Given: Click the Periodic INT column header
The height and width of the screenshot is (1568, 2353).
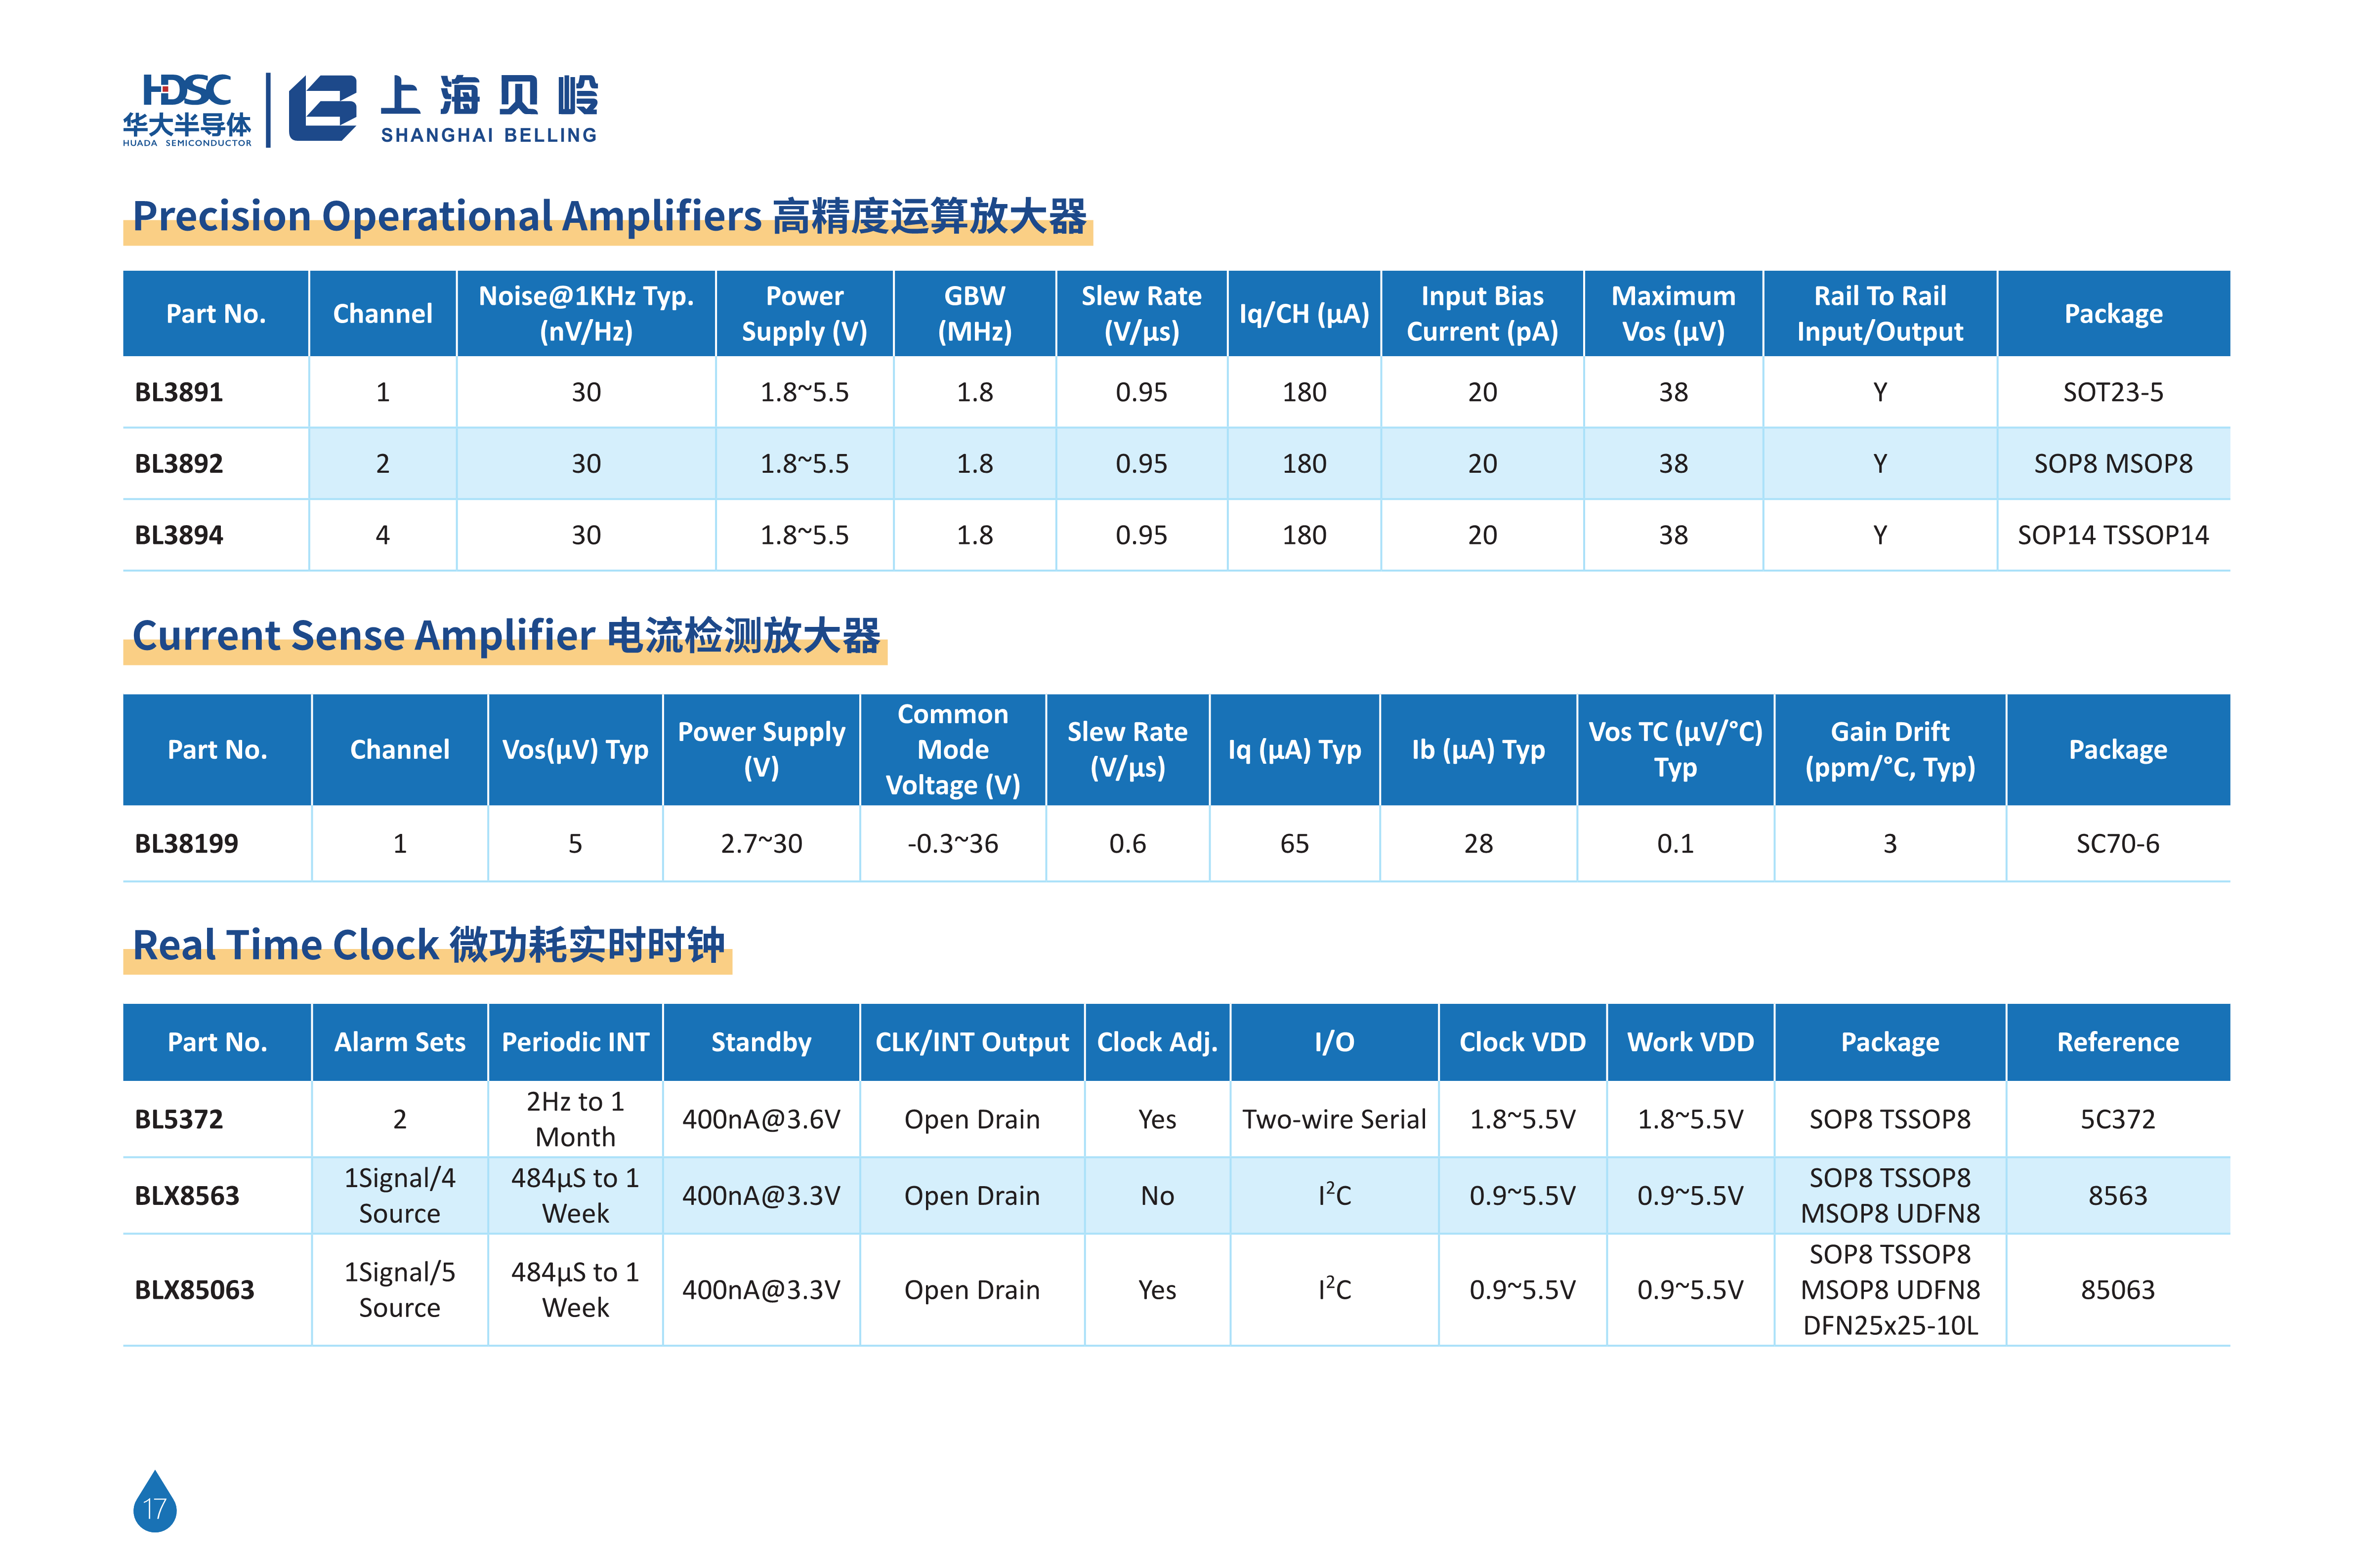Looking at the screenshot, I should tap(575, 1042).
